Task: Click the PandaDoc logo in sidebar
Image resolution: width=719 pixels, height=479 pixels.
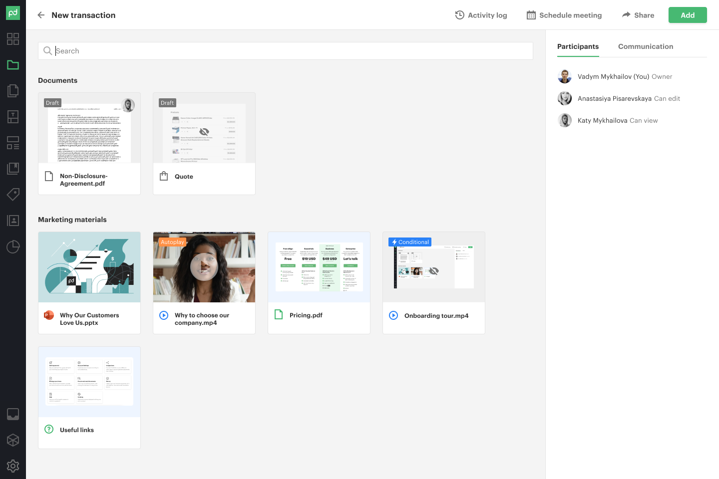Action: (x=13, y=13)
